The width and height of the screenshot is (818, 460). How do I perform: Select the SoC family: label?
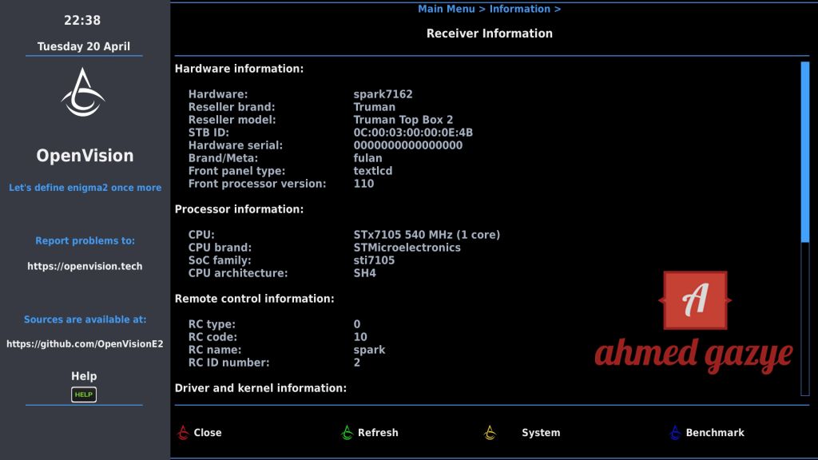[220, 260]
